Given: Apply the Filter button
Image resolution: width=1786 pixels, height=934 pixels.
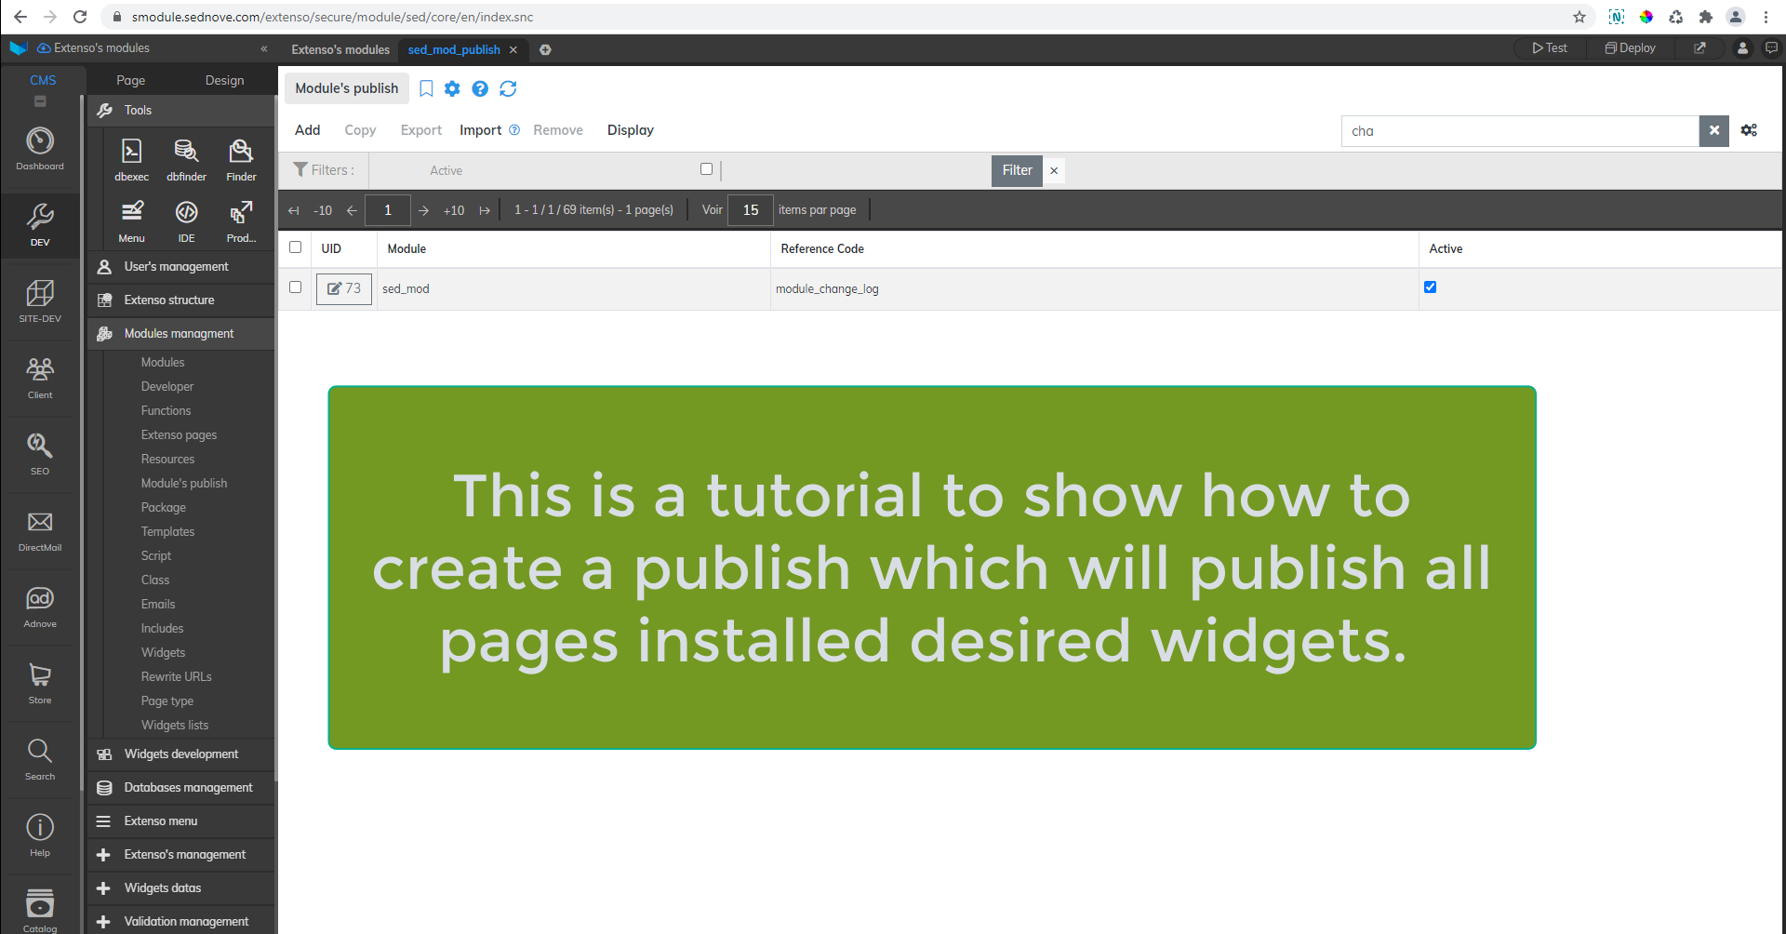Looking at the screenshot, I should point(1017,170).
